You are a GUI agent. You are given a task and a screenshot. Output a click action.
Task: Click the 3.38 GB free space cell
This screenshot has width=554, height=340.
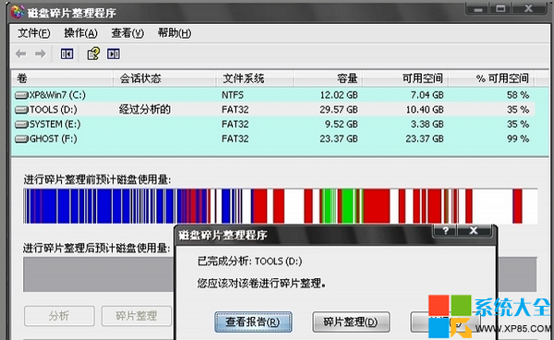(x=428, y=125)
